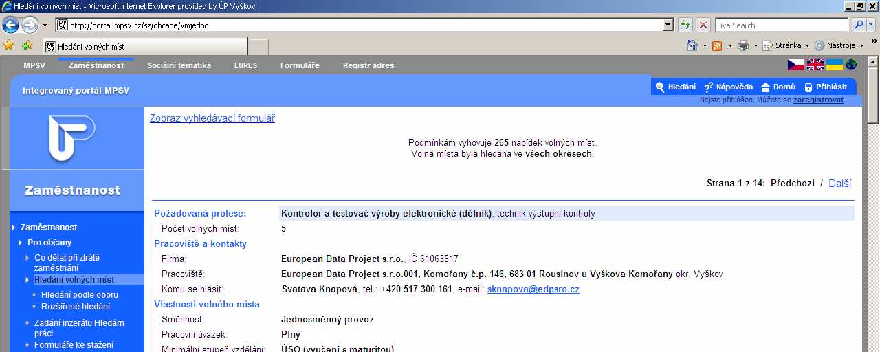Click the Nápověda help link
The image size is (880, 352).
pos(728,87)
